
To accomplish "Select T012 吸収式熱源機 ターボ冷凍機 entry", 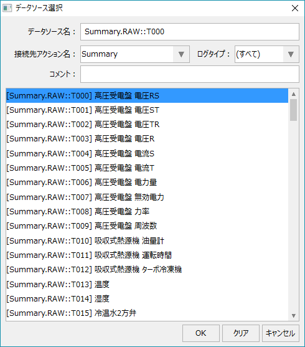I will click(x=147, y=270).
